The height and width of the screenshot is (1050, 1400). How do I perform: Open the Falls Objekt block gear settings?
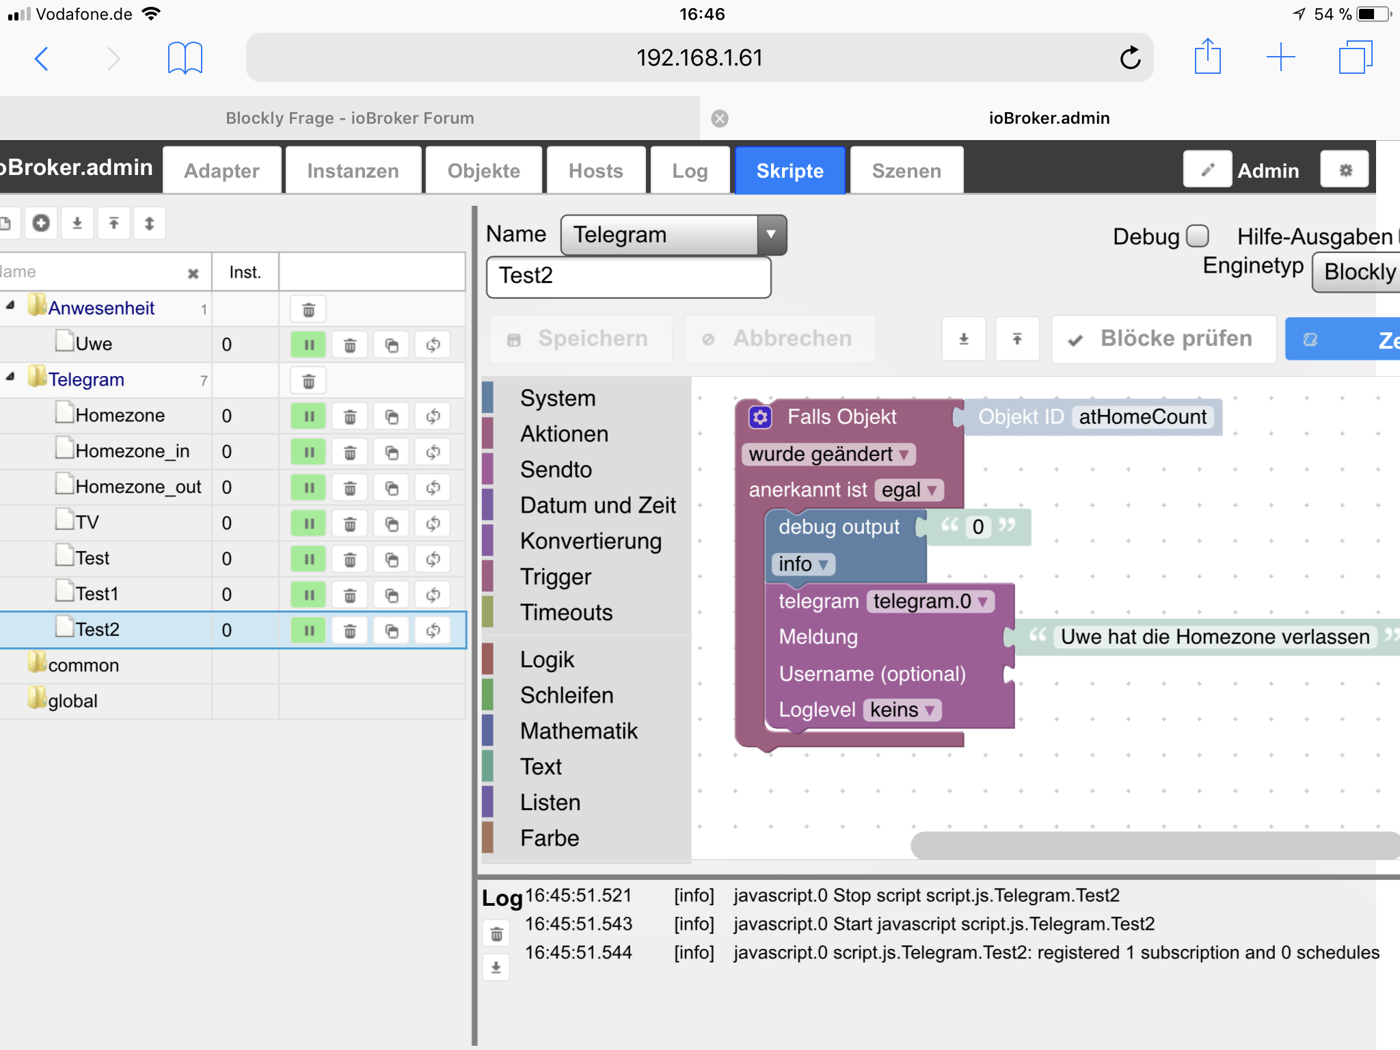[x=760, y=417]
